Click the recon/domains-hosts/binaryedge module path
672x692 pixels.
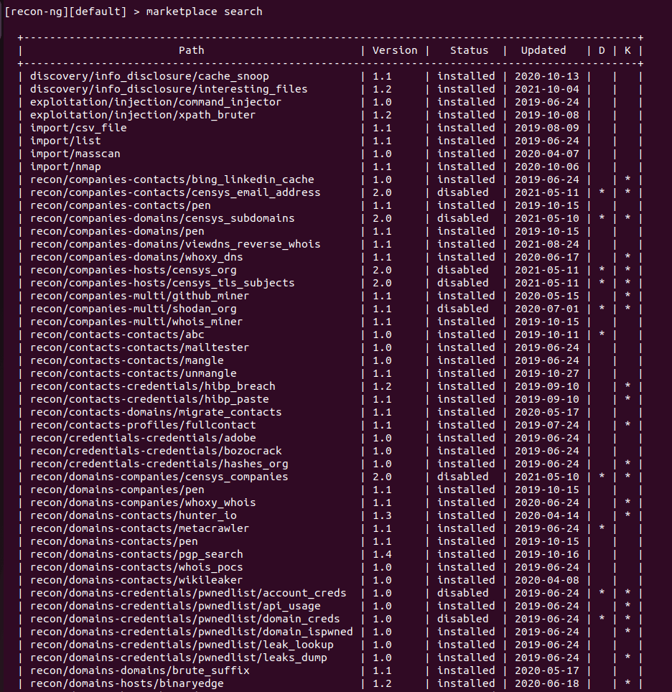tap(127, 683)
